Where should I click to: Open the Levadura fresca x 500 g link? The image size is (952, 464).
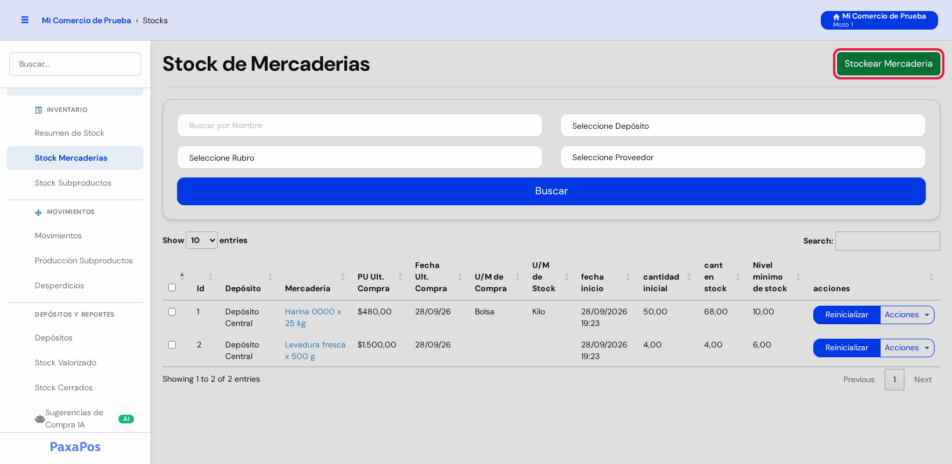(315, 350)
